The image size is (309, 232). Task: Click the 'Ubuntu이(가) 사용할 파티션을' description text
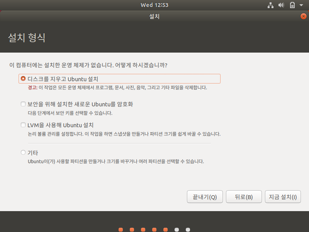click(116, 161)
